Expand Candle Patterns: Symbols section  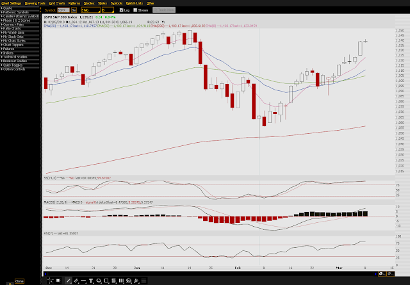point(20,16)
